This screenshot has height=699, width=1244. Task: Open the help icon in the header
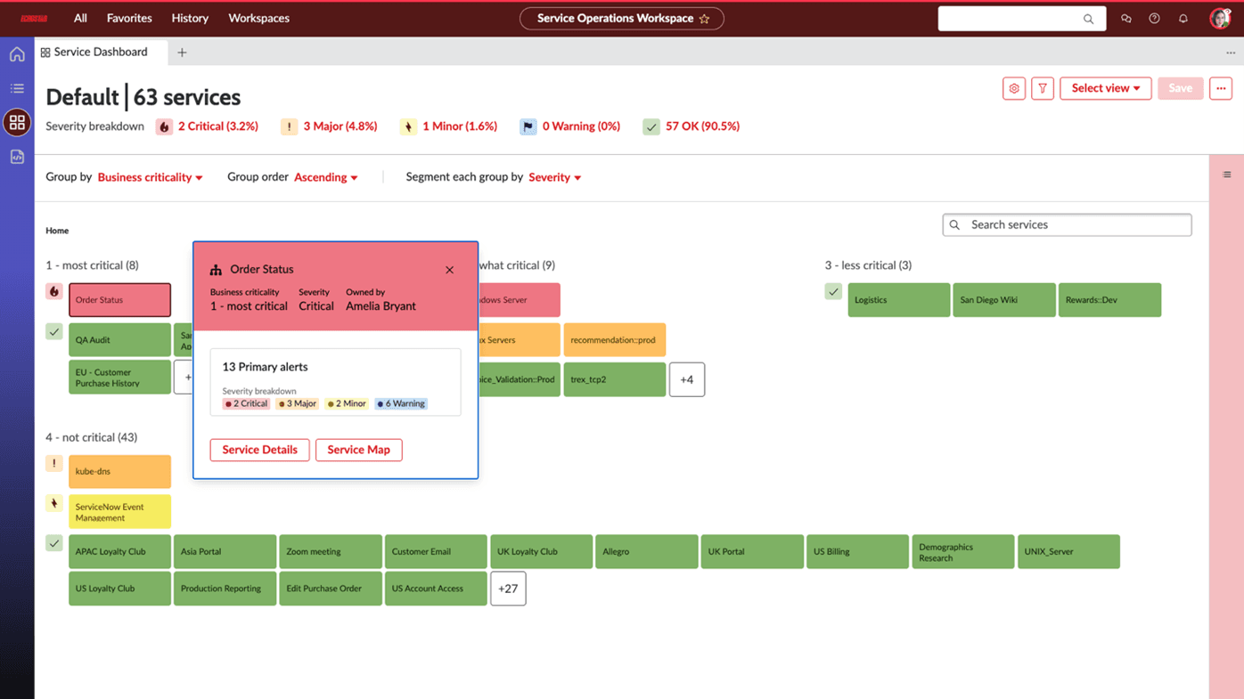(1153, 18)
